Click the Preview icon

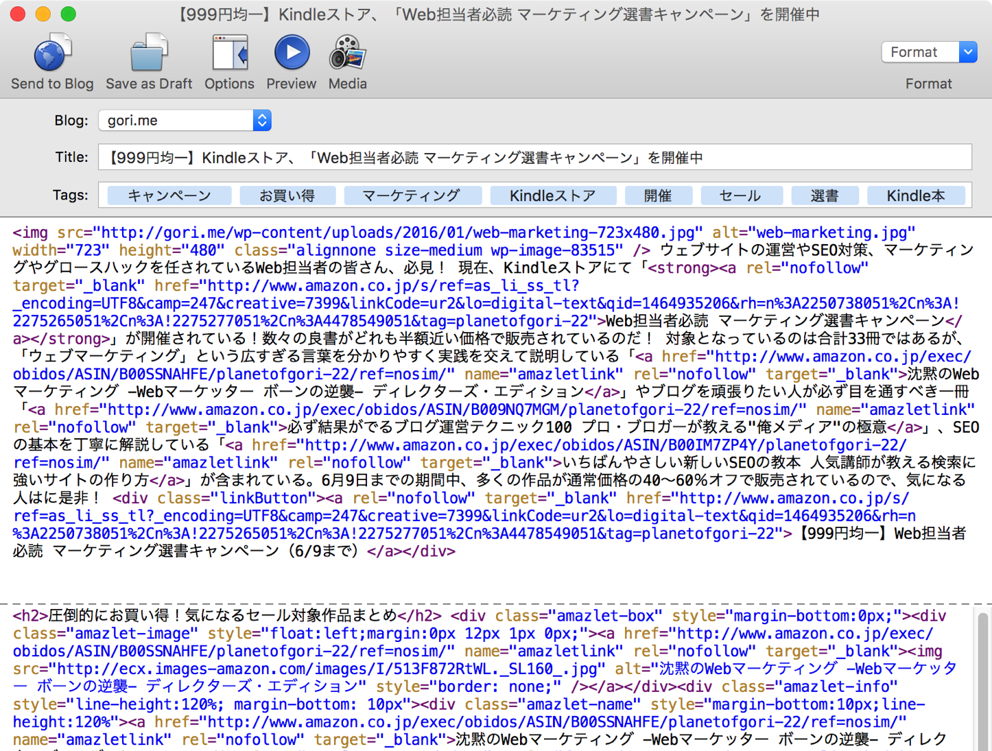pos(291,51)
